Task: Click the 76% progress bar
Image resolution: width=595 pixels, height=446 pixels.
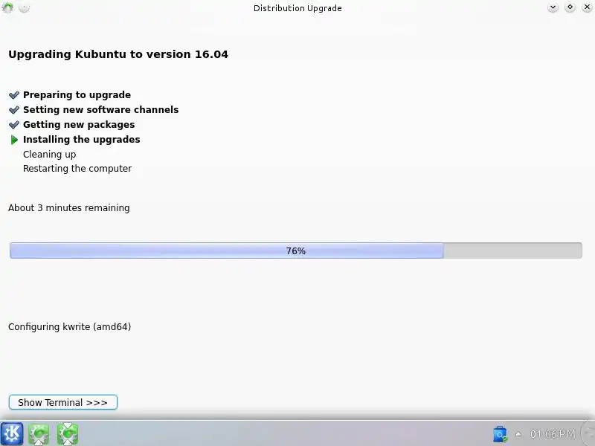Action: point(296,251)
